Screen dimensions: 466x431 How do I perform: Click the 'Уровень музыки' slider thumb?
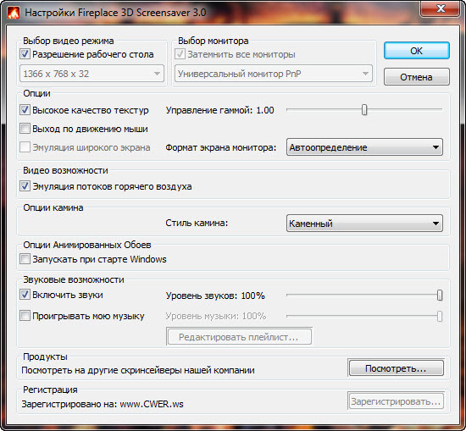click(440, 316)
